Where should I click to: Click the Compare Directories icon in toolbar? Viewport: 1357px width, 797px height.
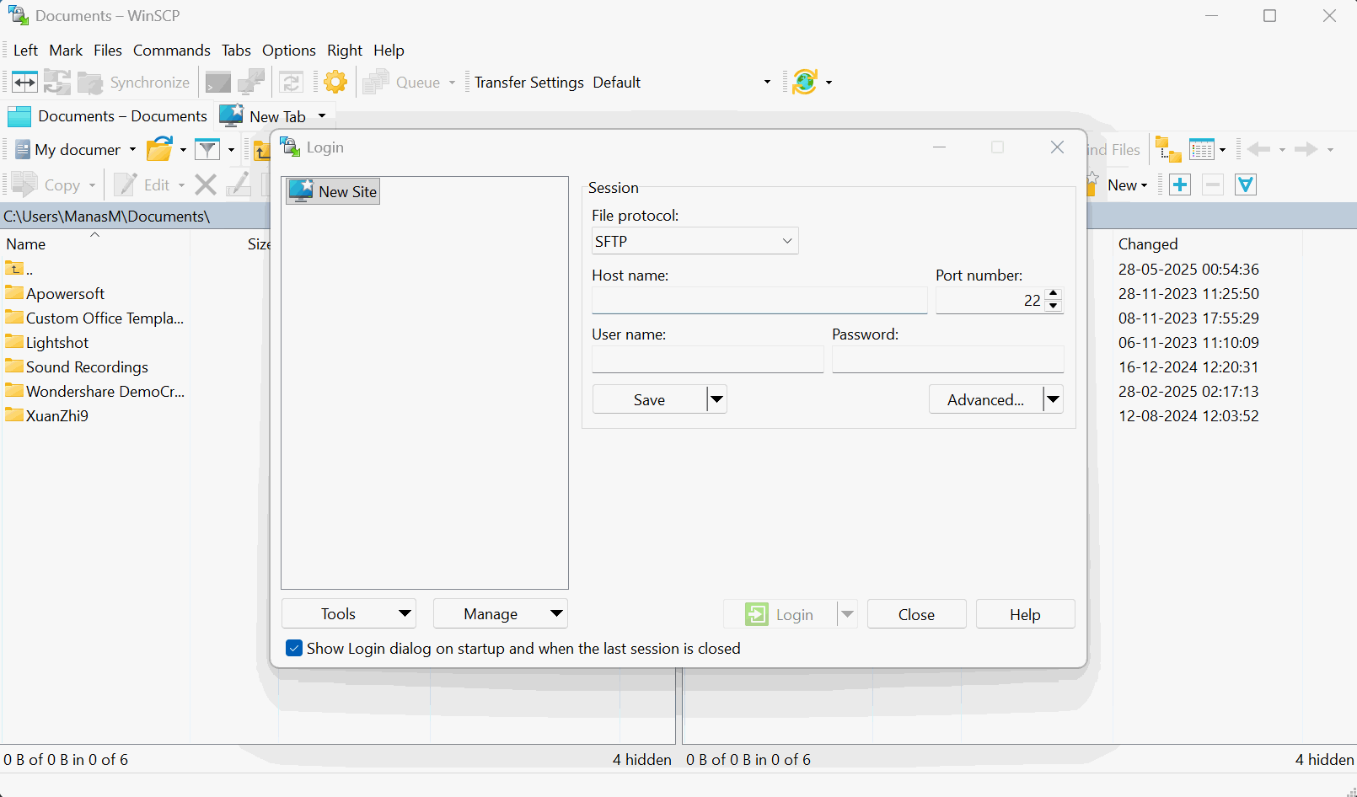[24, 82]
